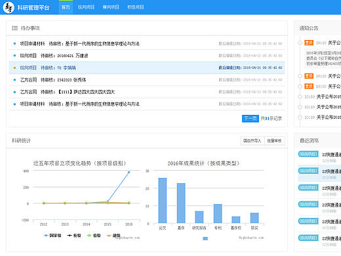This screenshot has width=341, height=256.
Task: Click the chart title 近五年项目立项变化趋势
Action: 80,163
